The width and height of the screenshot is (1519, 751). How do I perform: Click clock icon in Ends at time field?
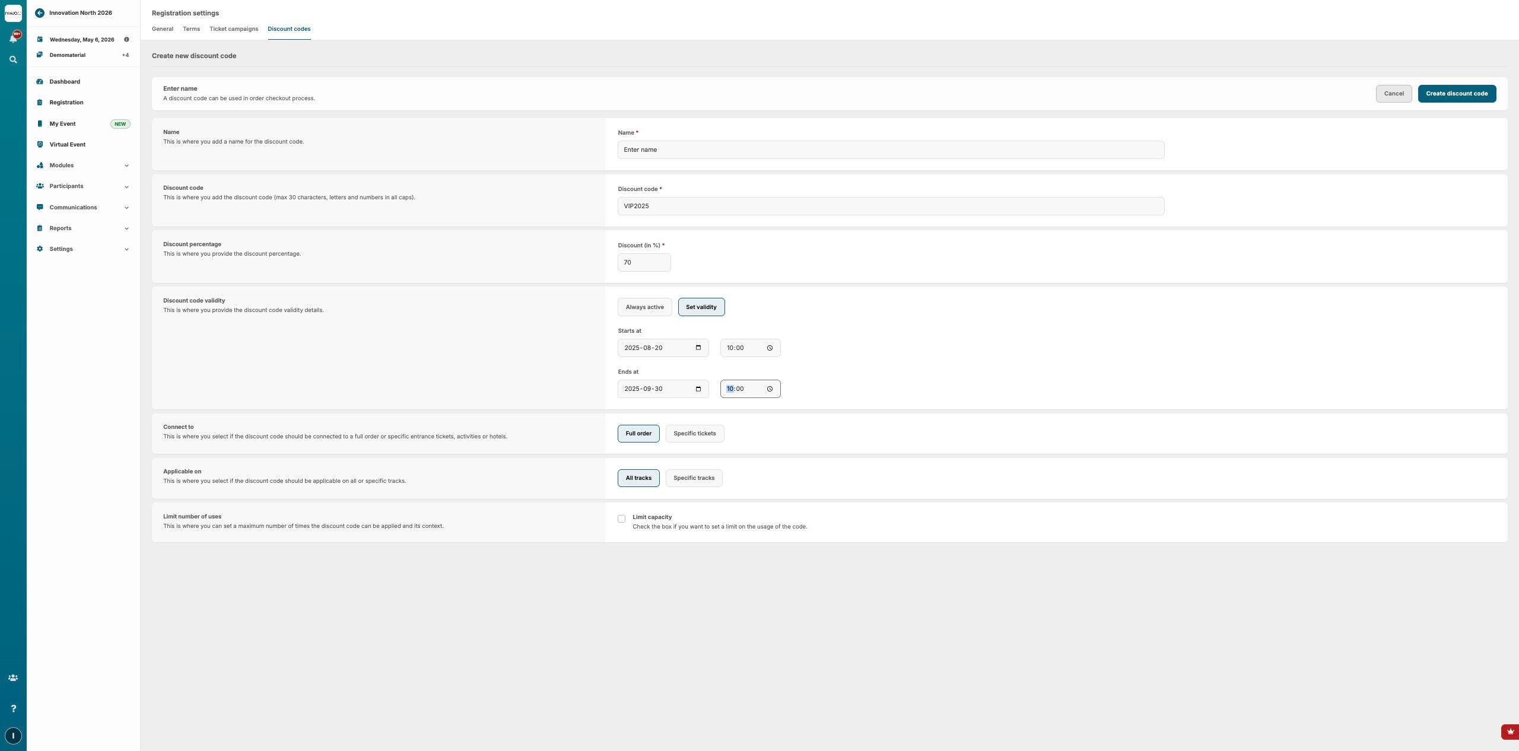770,389
